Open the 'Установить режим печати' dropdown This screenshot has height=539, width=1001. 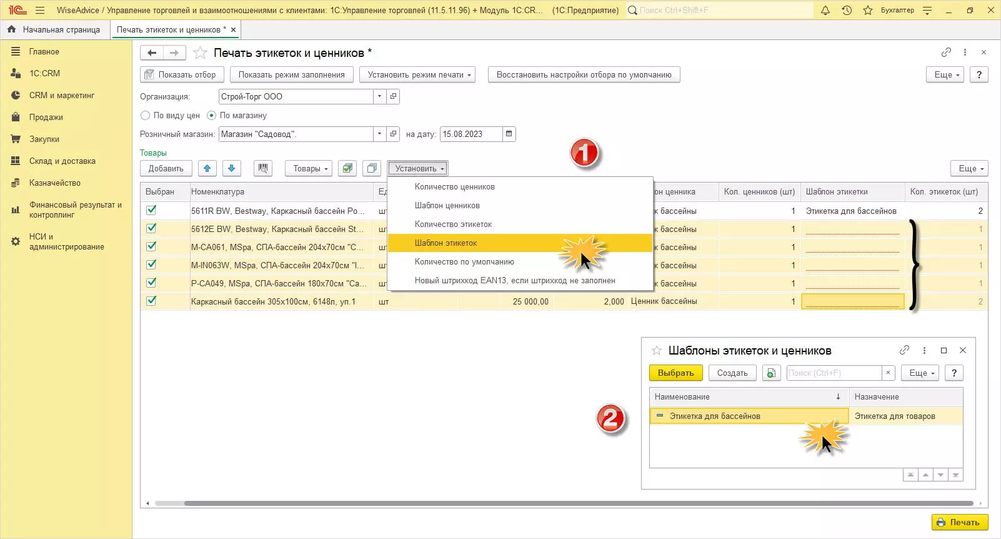pyautogui.click(x=417, y=75)
